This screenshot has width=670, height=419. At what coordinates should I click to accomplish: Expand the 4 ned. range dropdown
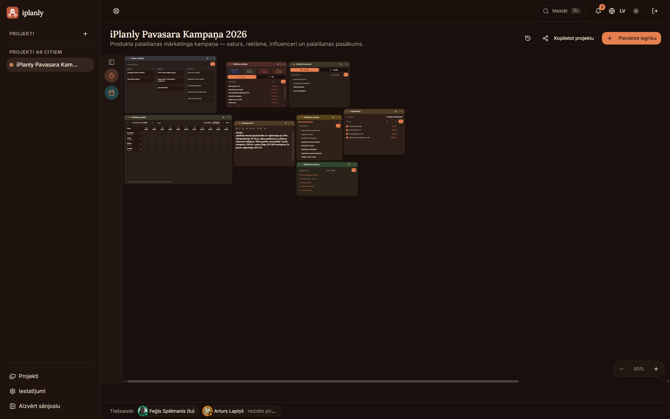pos(160,123)
